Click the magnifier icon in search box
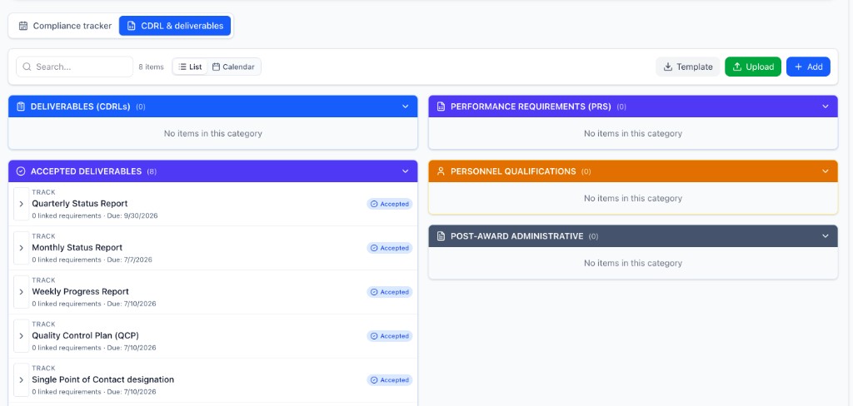Image resolution: width=853 pixels, height=406 pixels. click(x=27, y=67)
